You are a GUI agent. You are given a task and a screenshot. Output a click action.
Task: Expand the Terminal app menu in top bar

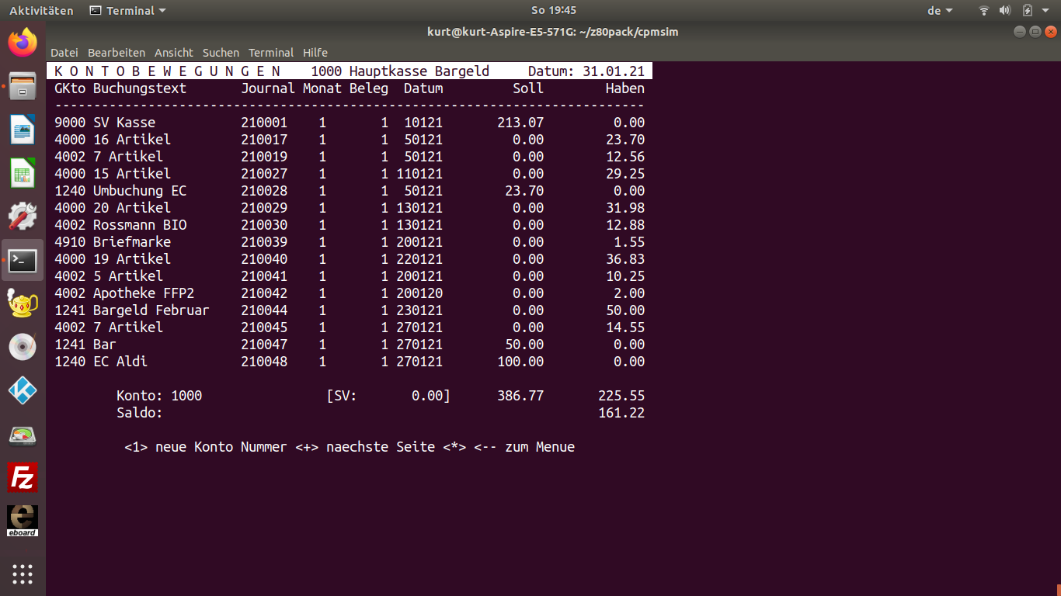128,11
